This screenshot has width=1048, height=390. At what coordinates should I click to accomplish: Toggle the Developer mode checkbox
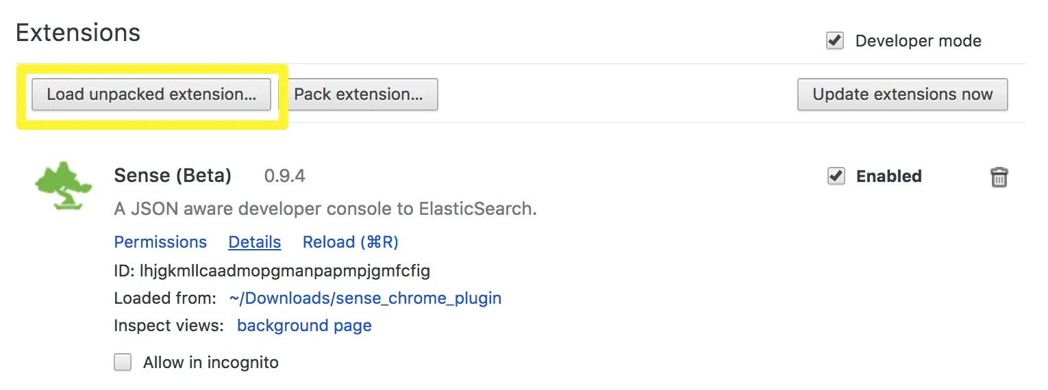[834, 41]
